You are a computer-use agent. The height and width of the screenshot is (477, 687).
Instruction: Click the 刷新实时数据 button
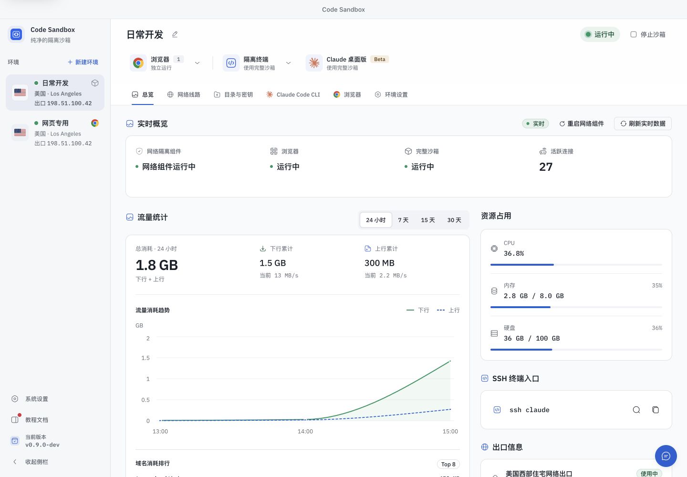(643, 124)
